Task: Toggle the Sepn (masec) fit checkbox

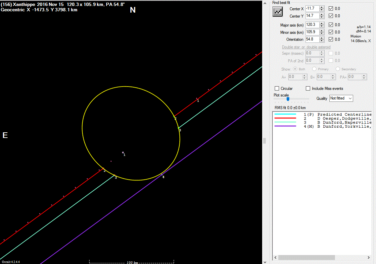Action: tap(331, 53)
